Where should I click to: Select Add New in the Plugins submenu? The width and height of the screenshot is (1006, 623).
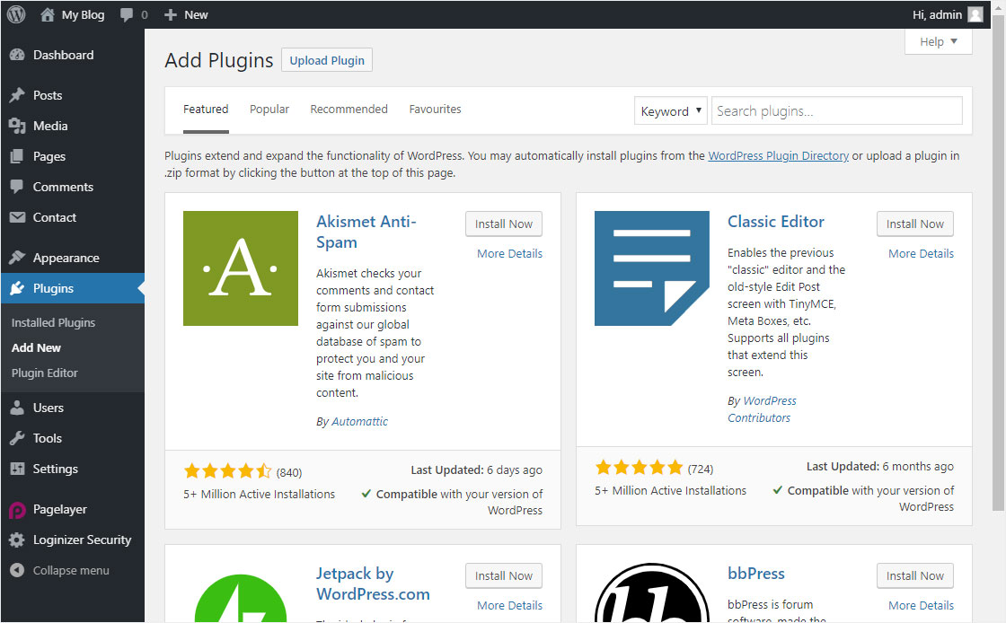[x=36, y=347]
